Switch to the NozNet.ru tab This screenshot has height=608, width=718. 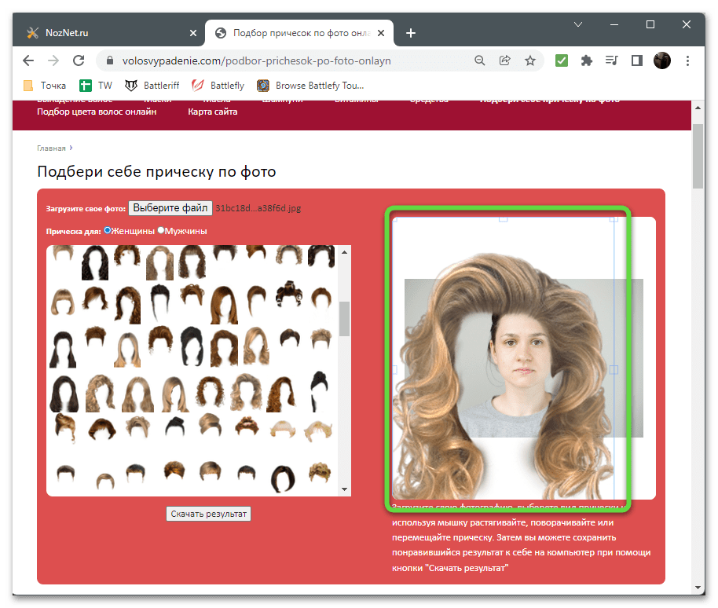pyautogui.click(x=112, y=32)
